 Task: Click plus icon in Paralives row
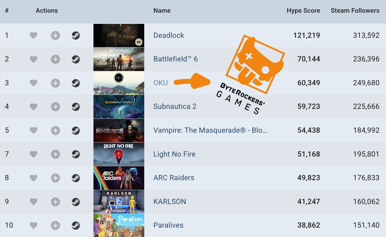55,225
